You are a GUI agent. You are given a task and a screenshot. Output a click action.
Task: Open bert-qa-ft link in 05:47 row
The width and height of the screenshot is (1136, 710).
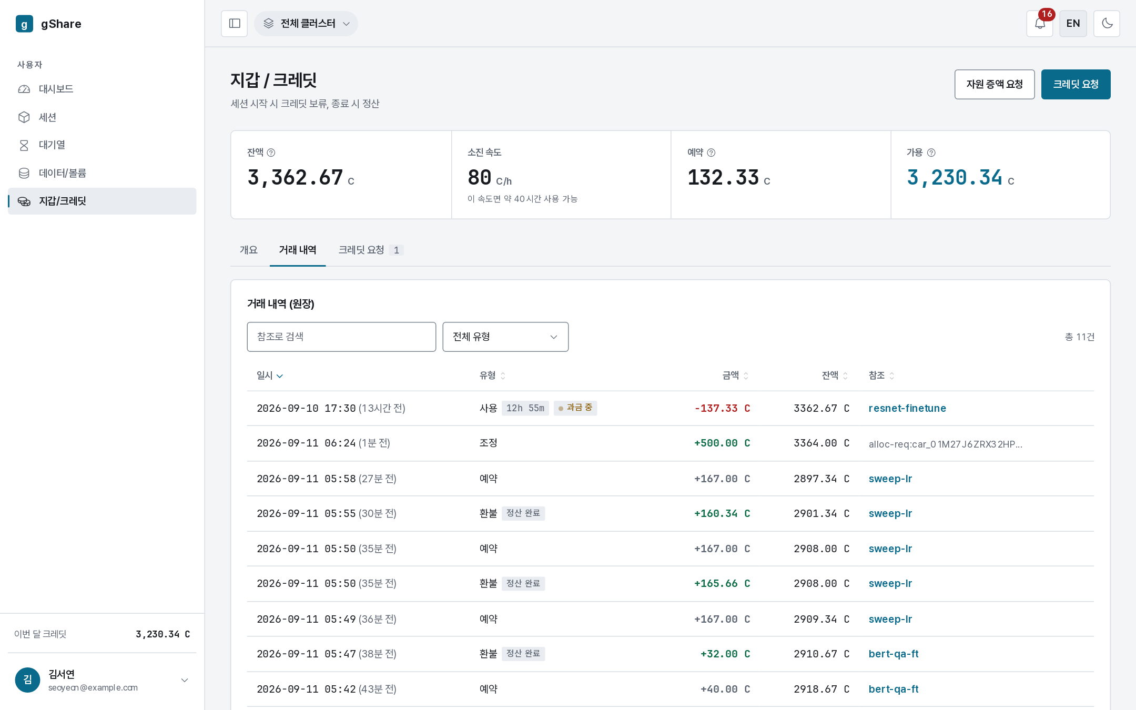[x=894, y=654]
